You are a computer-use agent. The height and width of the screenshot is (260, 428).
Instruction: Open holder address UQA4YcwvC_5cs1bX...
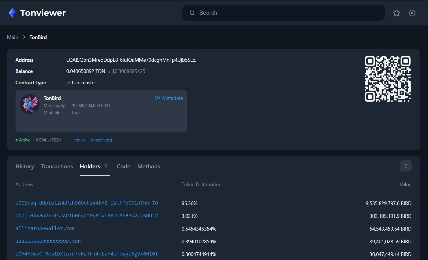tap(87, 254)
